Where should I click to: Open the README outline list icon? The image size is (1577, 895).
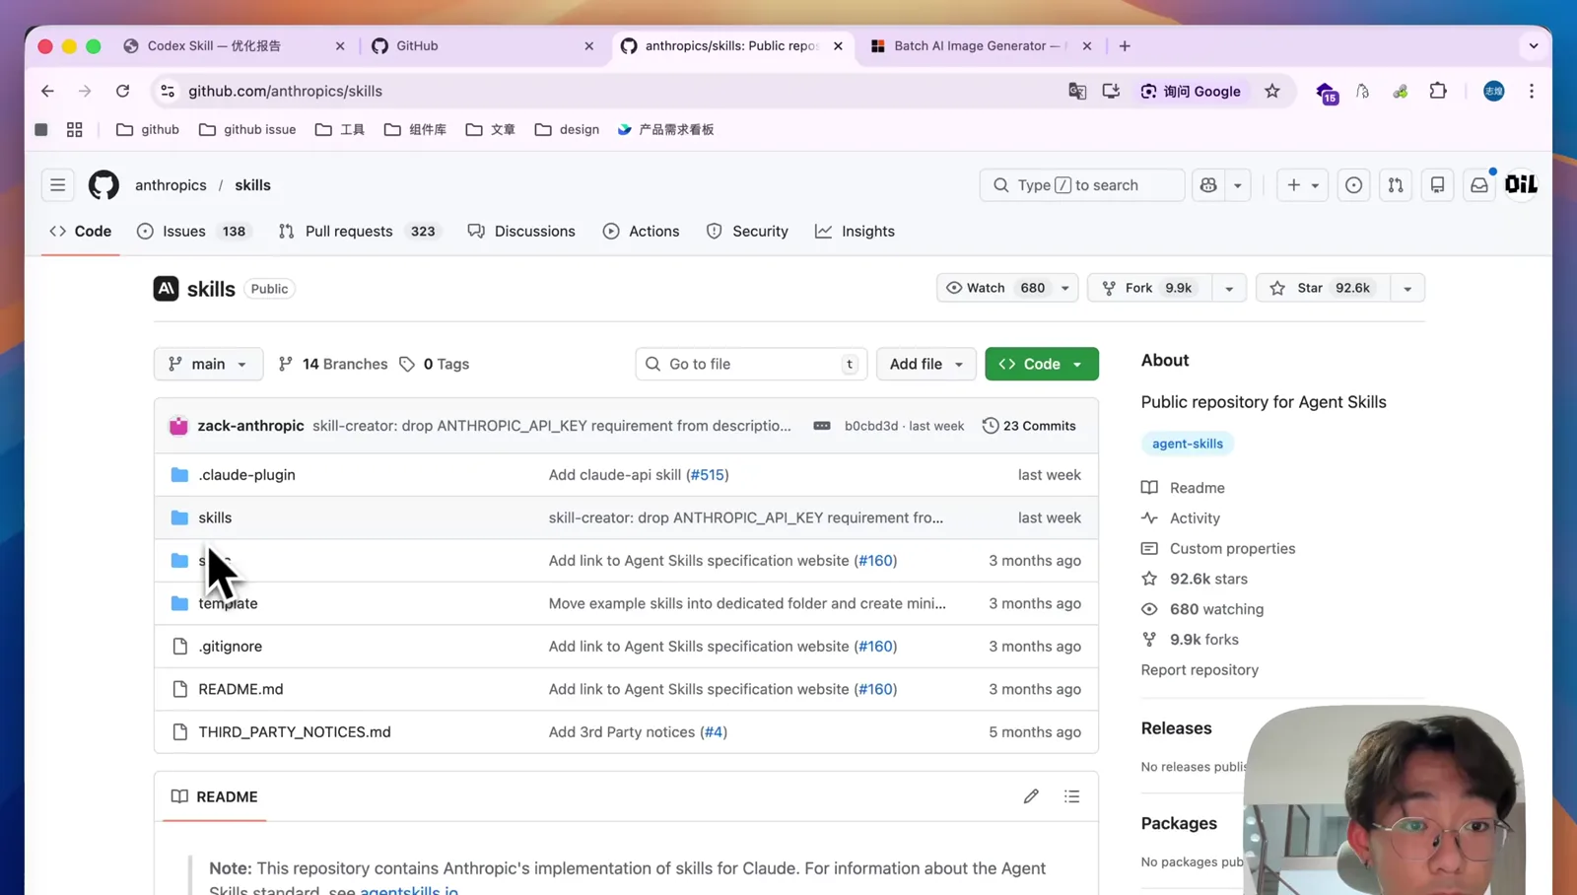point(1072,796)
